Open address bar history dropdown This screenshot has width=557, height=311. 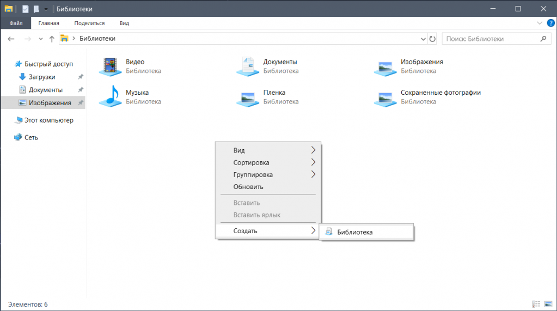[x=424, y=39]
